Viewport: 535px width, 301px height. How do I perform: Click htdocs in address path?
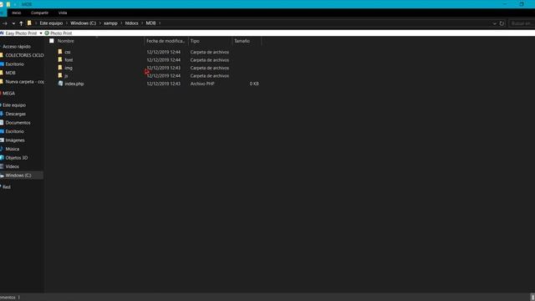click(132, 23)
